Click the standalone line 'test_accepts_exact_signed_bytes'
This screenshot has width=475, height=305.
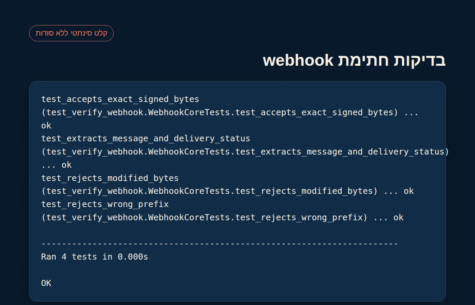(120, 99)
